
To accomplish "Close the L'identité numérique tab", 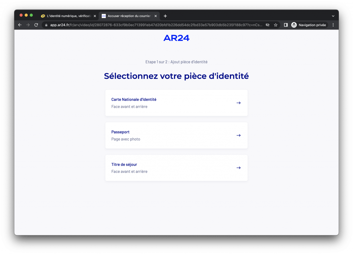I will (95, 16).
